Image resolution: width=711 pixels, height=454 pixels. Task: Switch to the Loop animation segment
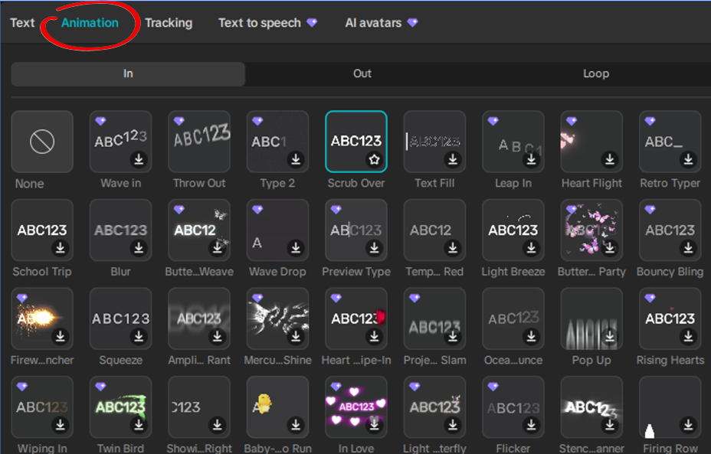point(596,73)
